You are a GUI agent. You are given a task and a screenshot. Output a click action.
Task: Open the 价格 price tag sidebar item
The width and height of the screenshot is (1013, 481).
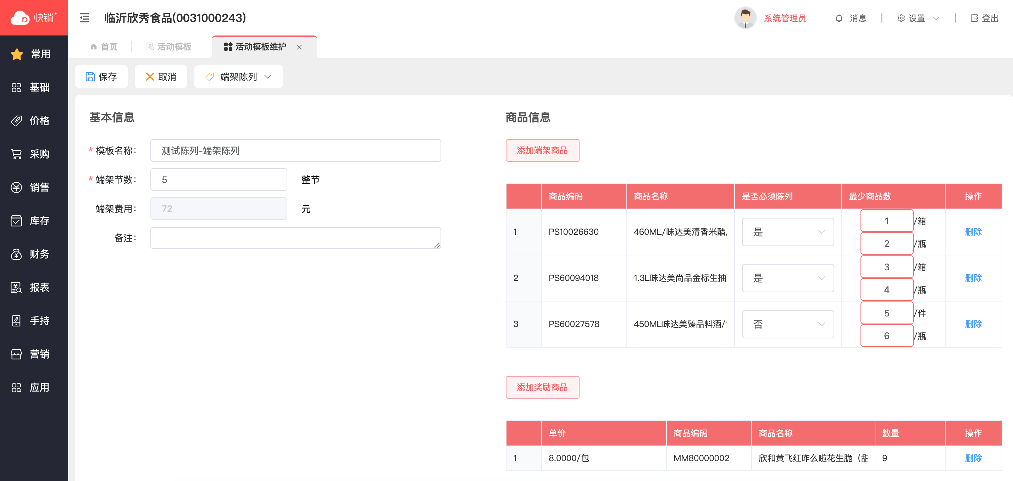pos(34,121)
